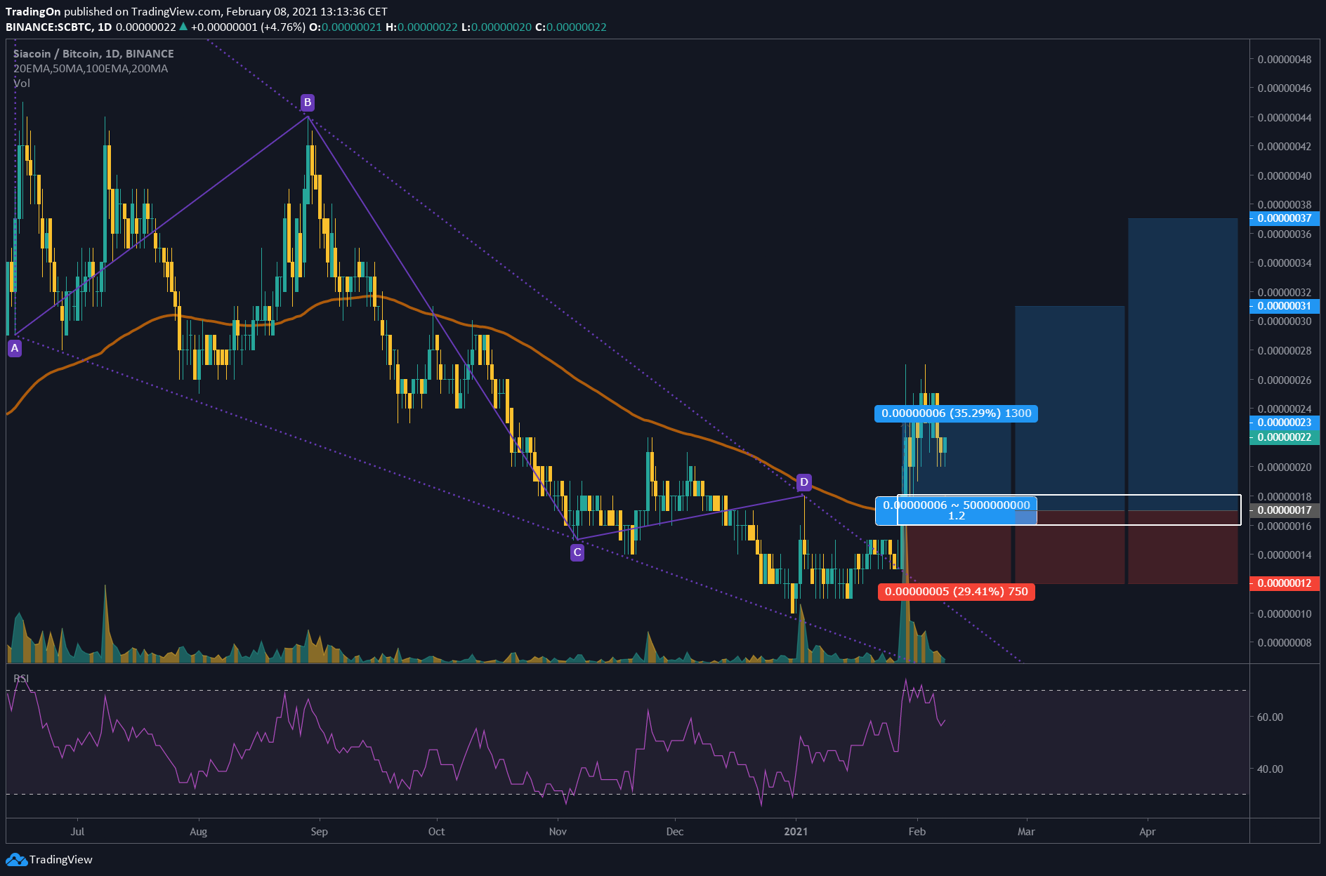This screenshot has height=876, width=1326.
Task: Select pattern point label D
Action: (804, 482)
